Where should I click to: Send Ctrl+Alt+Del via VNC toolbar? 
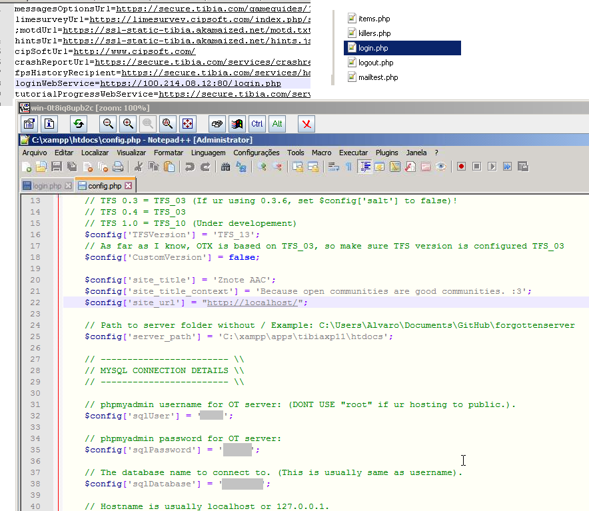tap(217, 124)
